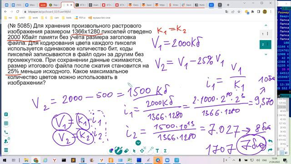Open the hamburger menu in left sidebar
This screenshot has width=291, height=164.
pos(6,150)
